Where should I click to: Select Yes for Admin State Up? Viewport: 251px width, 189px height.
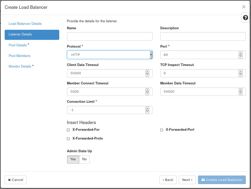coord(73,159)
